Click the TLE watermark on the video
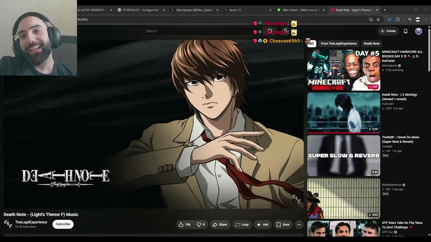Image resolution: width=431 pixels, height=242 pixels. point(296,199)
